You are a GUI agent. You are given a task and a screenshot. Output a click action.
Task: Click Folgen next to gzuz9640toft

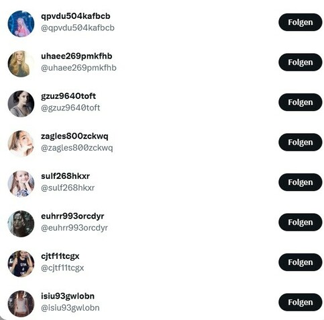click(301, 102)
